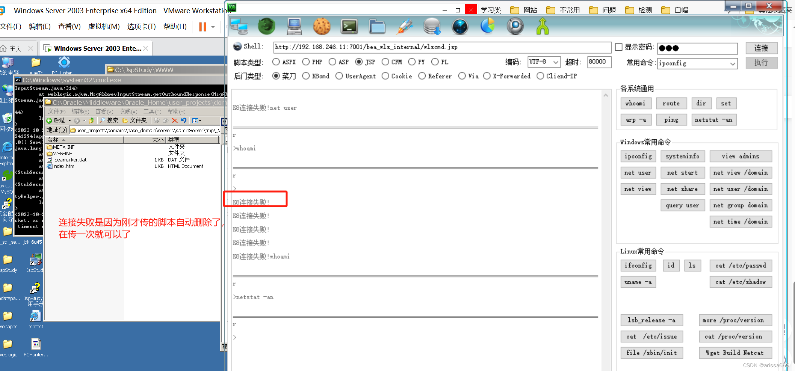Open the terminal console icon

click(349, 27)
